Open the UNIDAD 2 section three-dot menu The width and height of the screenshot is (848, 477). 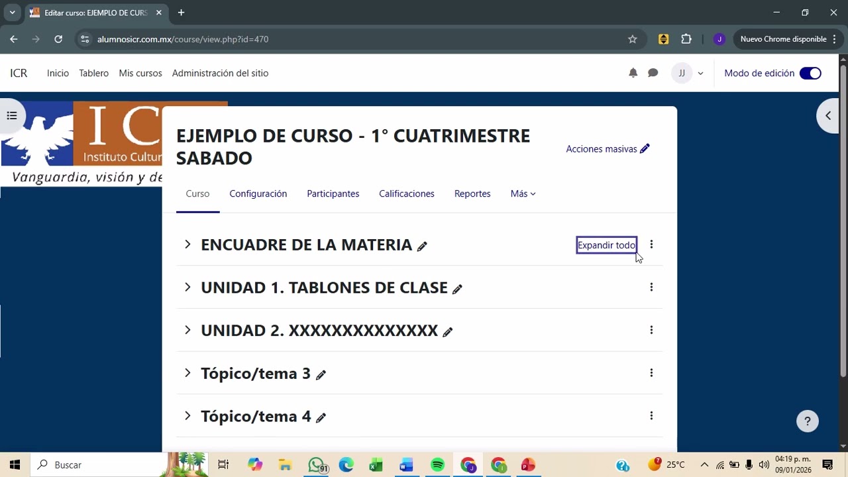click(x=651, y=330)
